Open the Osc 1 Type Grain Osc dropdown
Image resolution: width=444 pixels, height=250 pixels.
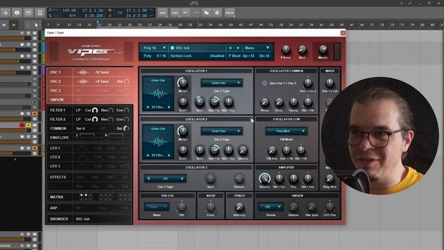coord(222,83)
